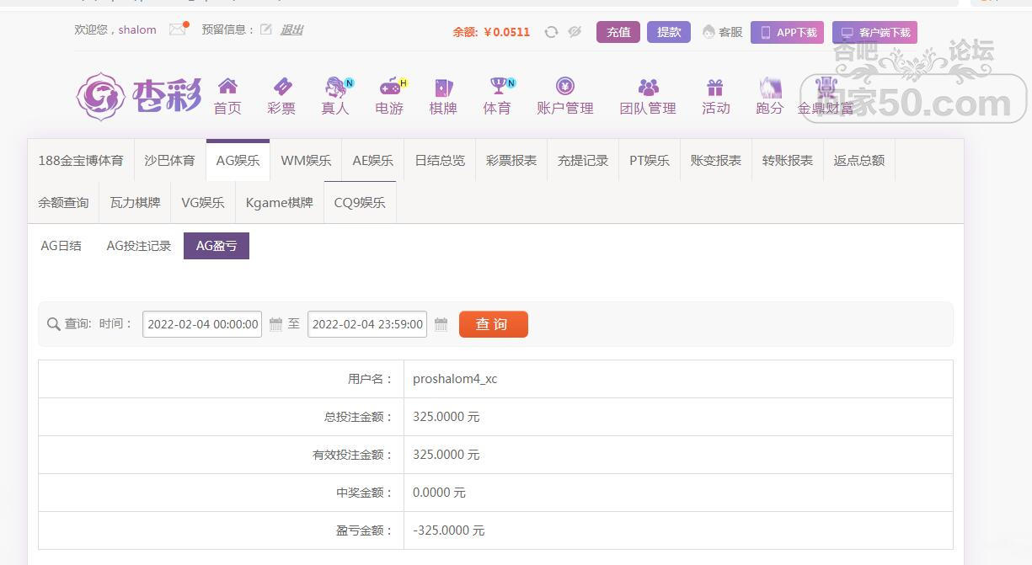Select the AG娱乐 tab
This screenshot has height=565, width=1032.
point(238,160)
